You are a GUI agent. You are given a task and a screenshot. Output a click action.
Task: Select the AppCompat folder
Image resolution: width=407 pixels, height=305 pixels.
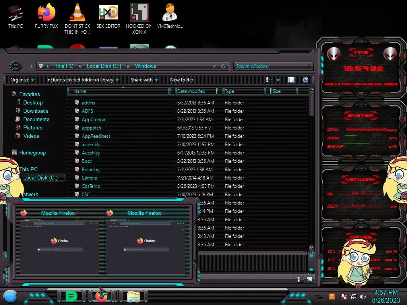click(94, 119)
